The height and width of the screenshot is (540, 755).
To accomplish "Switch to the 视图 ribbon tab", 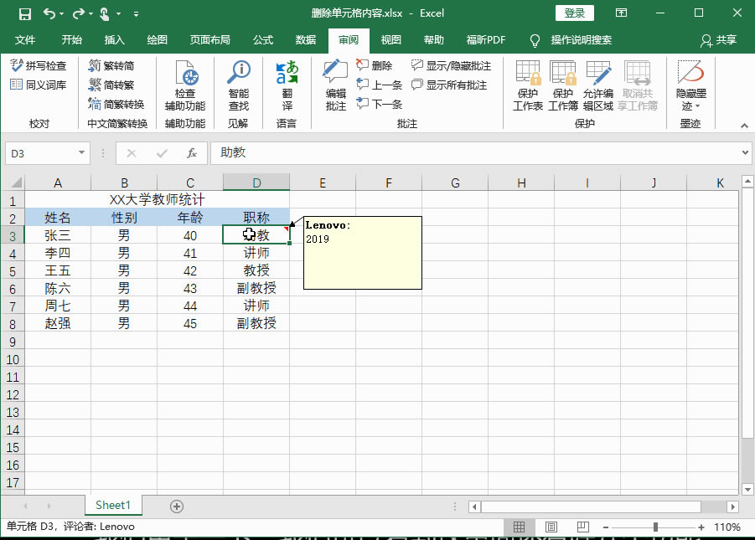I will click(x=392, y=39).
